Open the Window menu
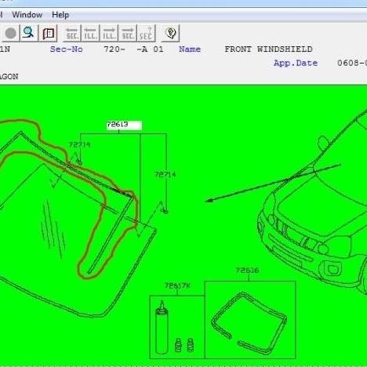Viewport: 367px width, 367px height. [x=27, y=15]
